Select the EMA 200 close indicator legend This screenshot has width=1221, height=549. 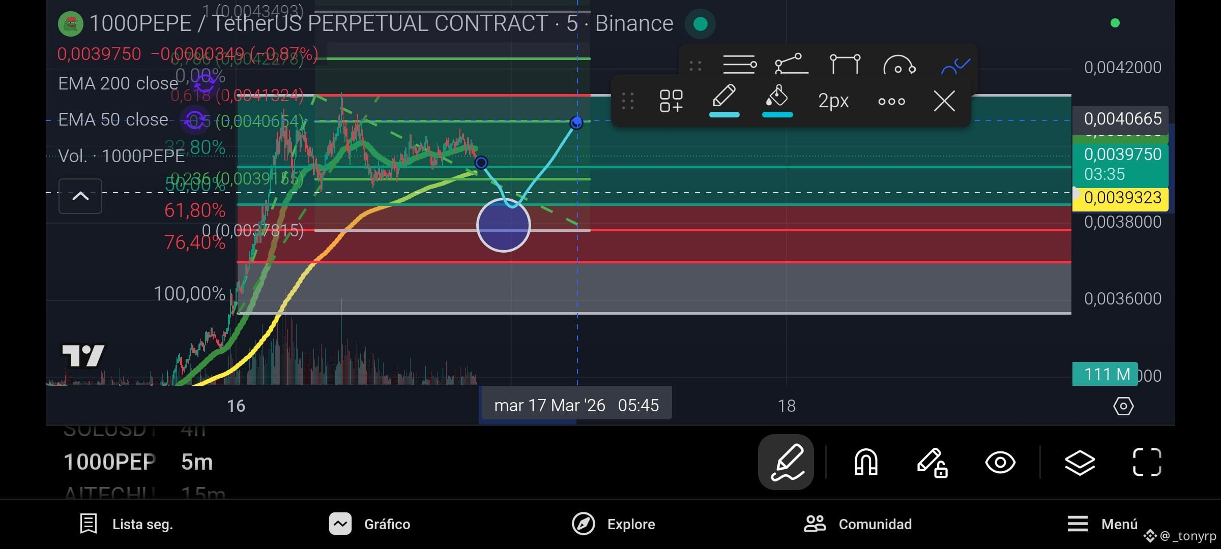[118, 83]
